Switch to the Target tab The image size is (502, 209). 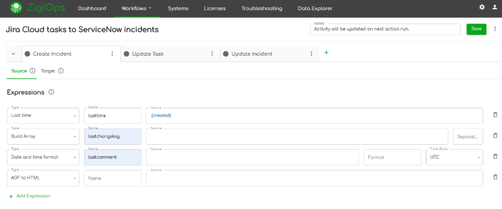tap(48, 71)
